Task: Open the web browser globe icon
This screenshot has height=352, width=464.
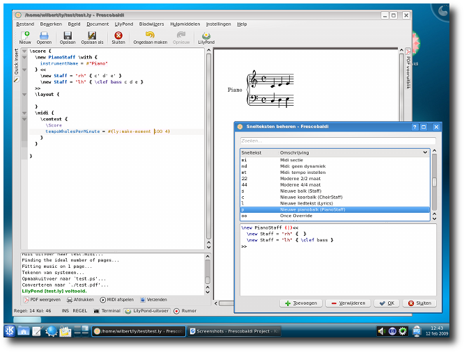Action: tap(51, 331)
